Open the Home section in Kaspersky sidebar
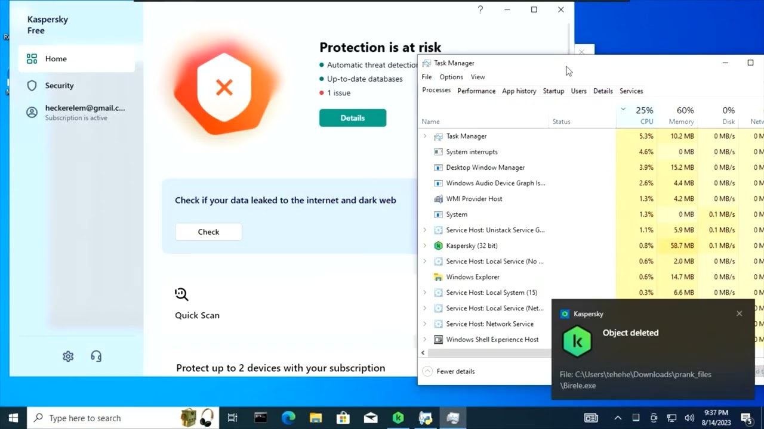Screen dimensions: 764x429 coord(76,58)
